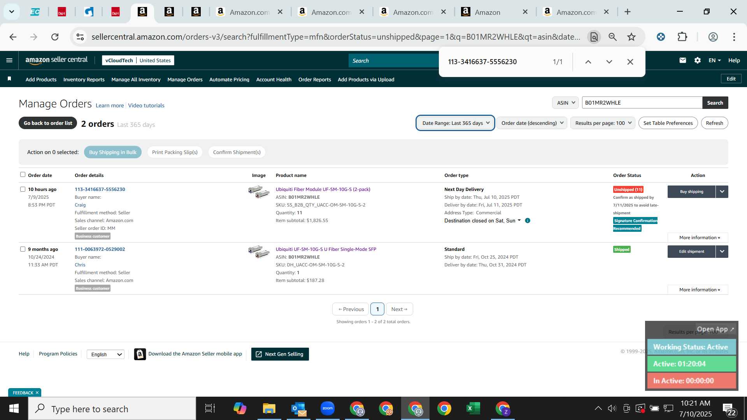The width and height of the screenshot is (747, 420).
Task: Go to next find-in-page match
Action: (609, 62)
